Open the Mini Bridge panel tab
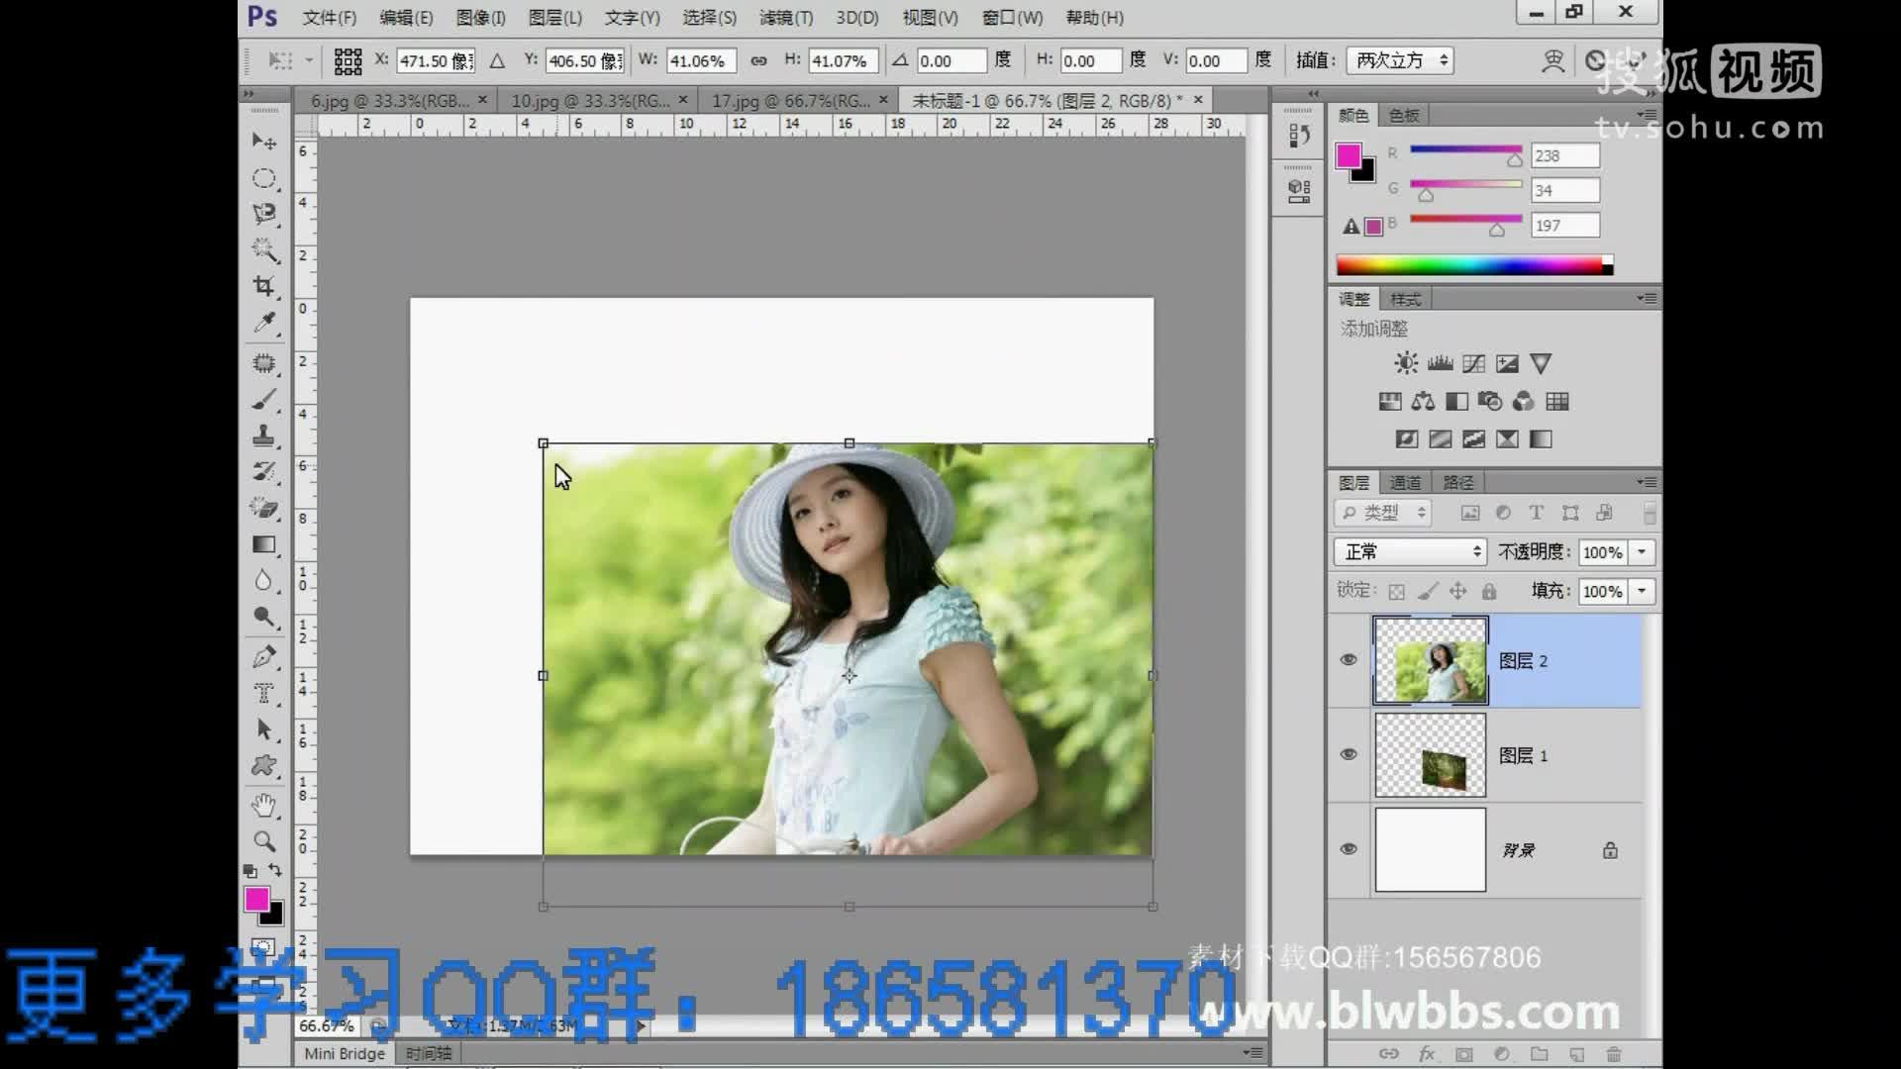The height and width of the screenshot is (1069, 1901). click(344, 1053)
